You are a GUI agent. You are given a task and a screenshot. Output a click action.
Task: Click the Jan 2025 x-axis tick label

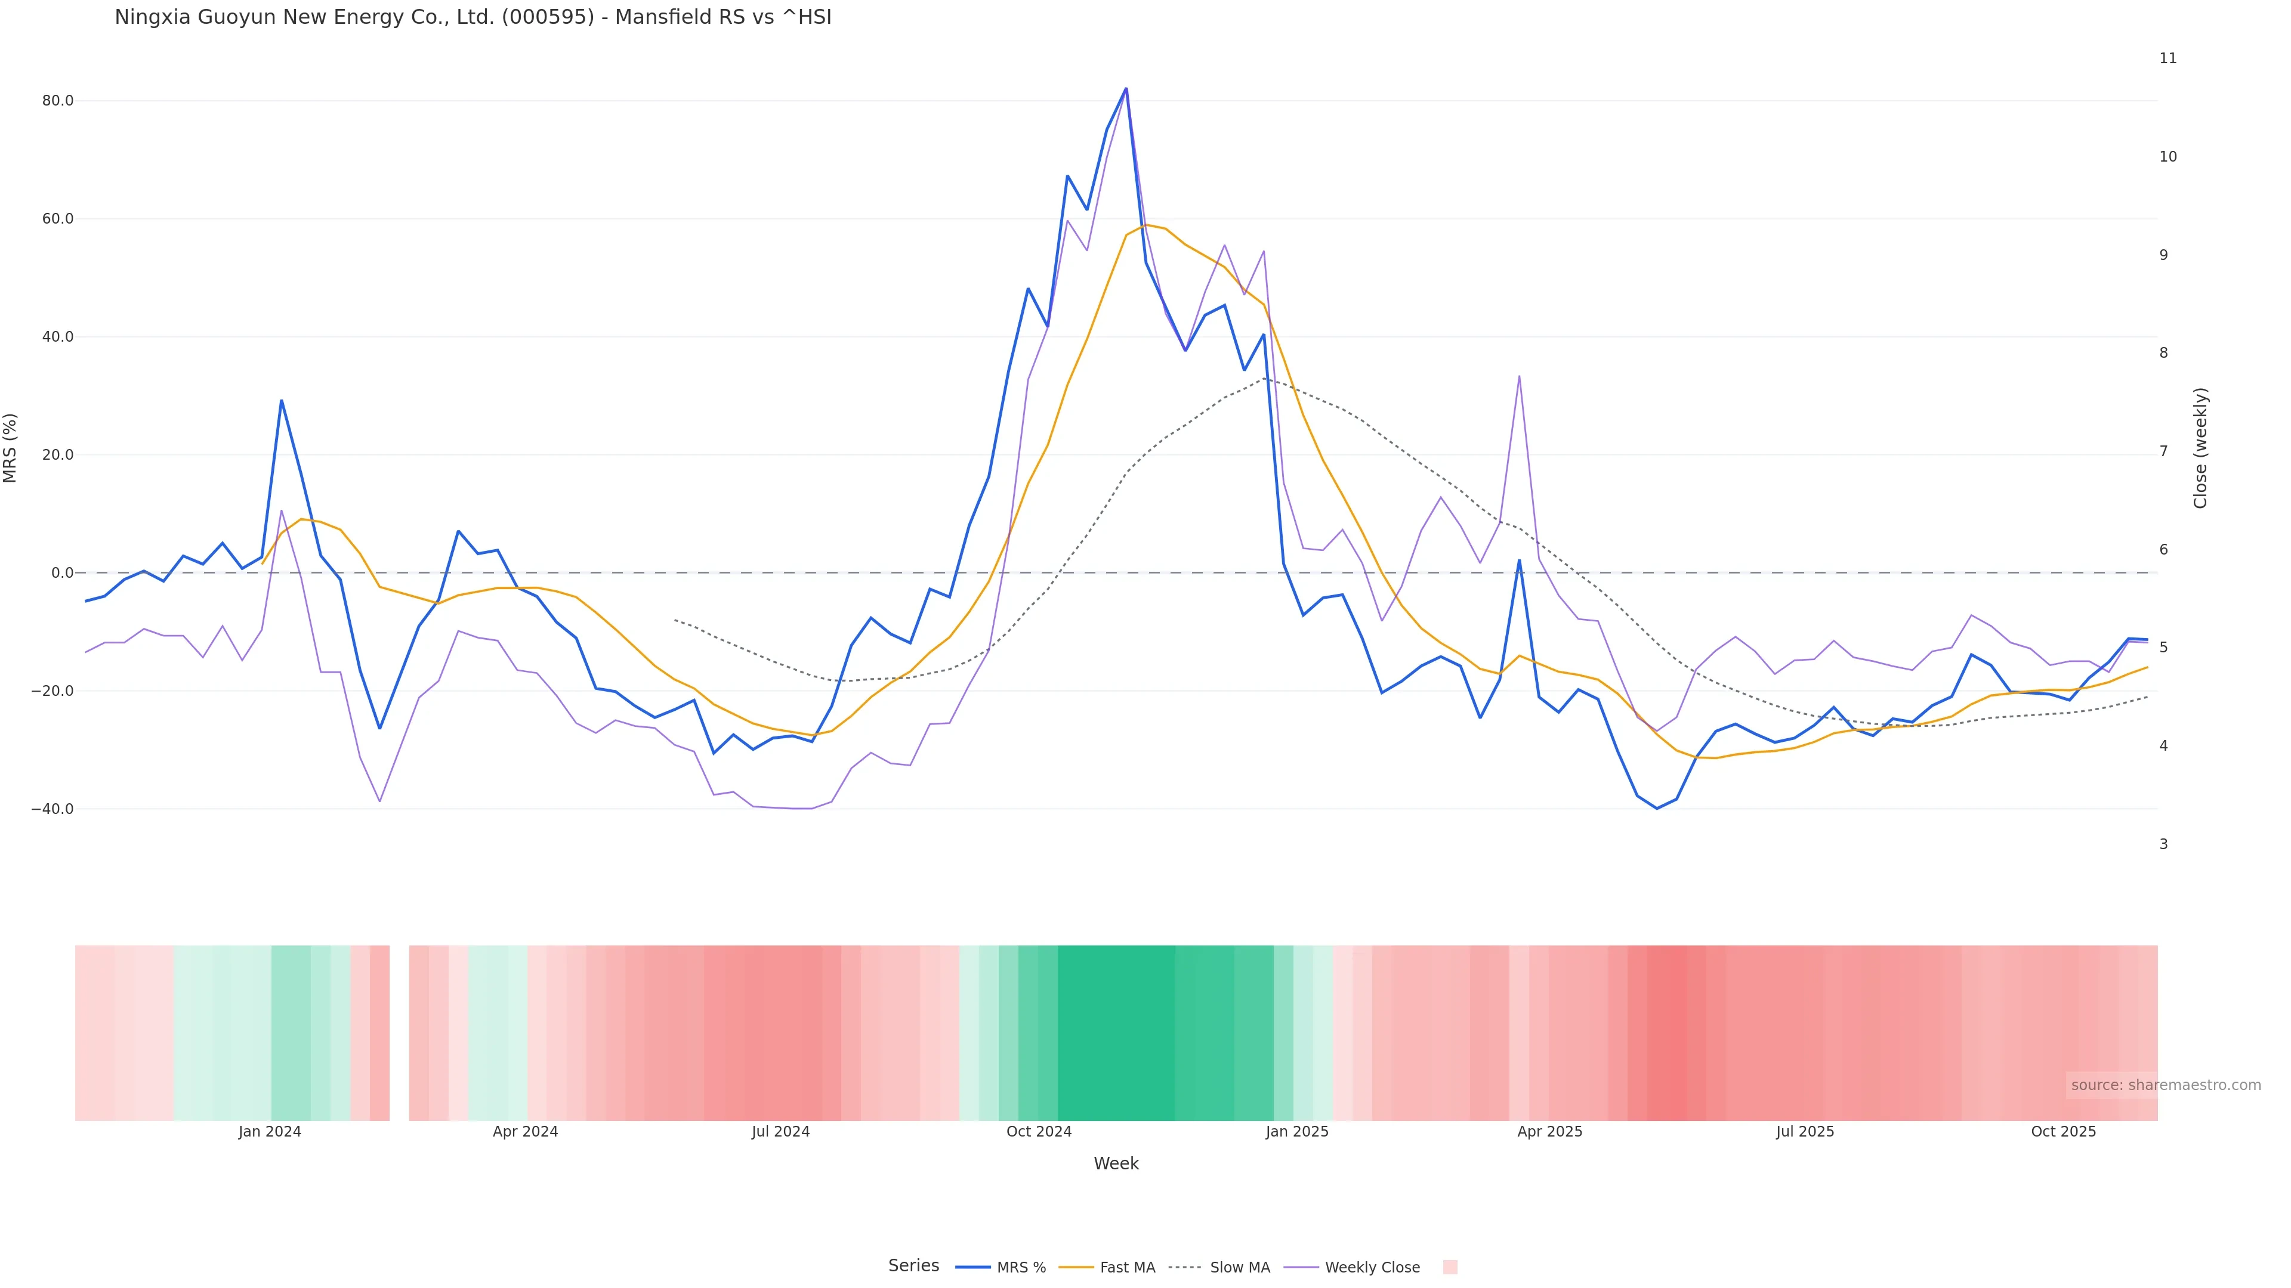click(1296, 1132)
